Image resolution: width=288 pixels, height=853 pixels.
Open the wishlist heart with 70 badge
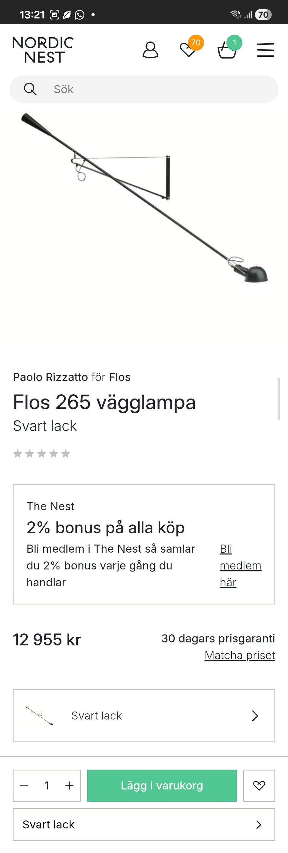coord(188,50)
